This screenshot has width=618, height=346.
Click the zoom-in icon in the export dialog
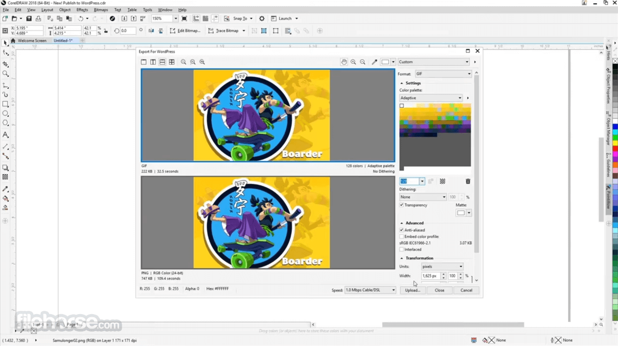tap(353, 62)
